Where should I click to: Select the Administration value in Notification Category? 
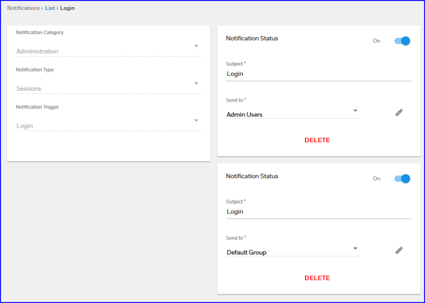[x=37, y=52]
